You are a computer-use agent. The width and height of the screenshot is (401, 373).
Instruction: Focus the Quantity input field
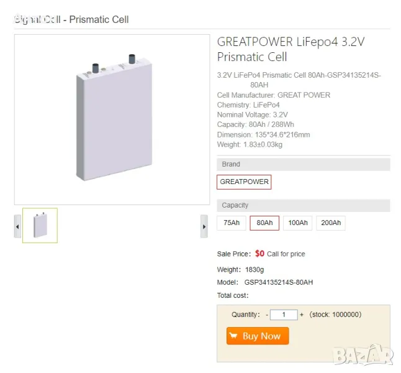coord(284,315)
